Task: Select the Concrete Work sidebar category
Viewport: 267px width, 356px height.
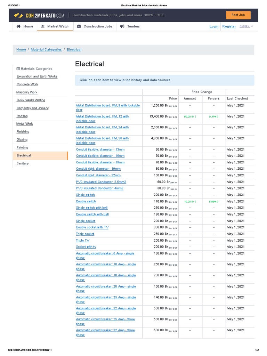Action: [27, 84]
